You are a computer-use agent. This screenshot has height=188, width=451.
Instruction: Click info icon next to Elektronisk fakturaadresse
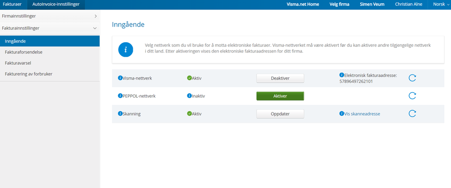(342, 75)
